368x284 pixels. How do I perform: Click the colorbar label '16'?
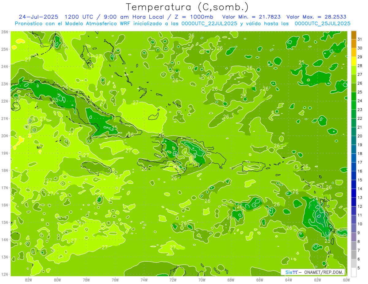(360, 171)
